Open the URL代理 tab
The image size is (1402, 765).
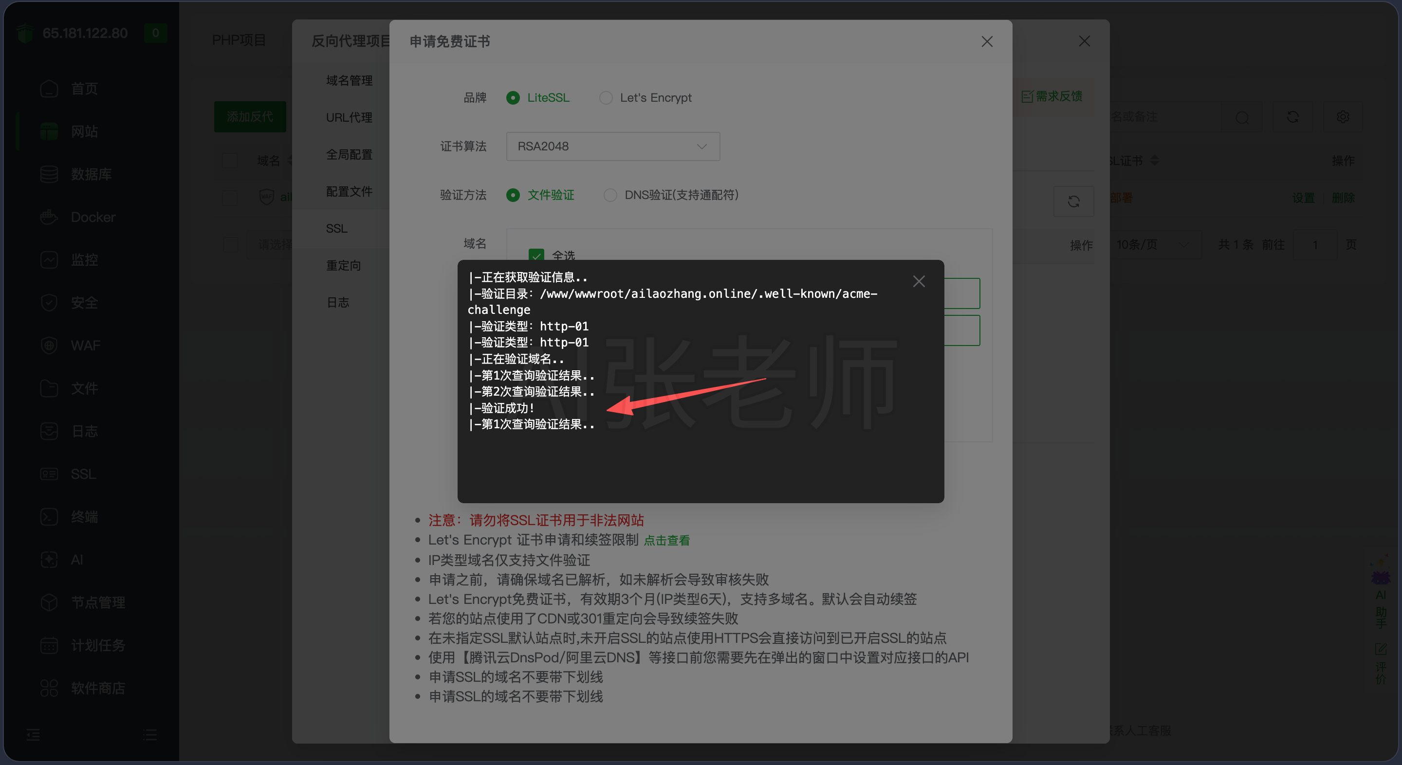349,118
